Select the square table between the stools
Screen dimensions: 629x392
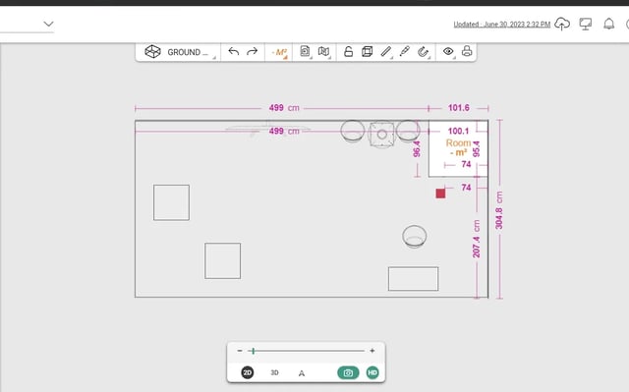pyautogui.click(x=382, y=135)
